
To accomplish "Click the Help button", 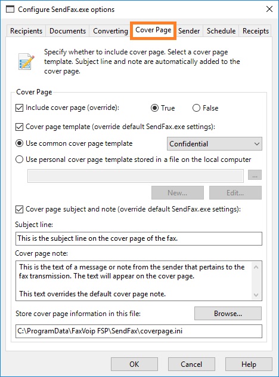I will coord(249,364).
